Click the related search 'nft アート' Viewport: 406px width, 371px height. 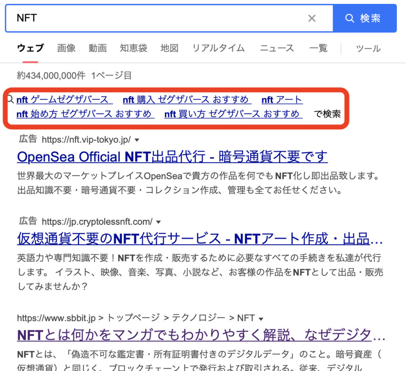[x=282, y=100]
